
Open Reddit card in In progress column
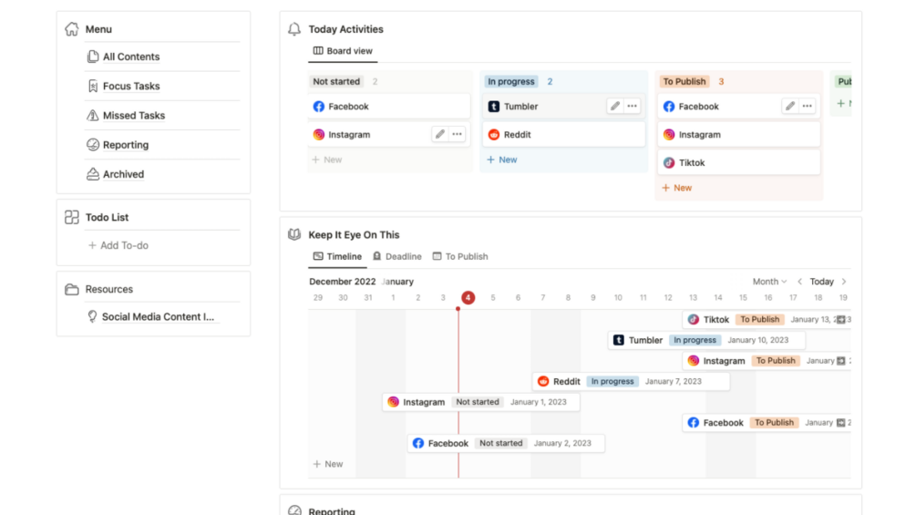564,134
